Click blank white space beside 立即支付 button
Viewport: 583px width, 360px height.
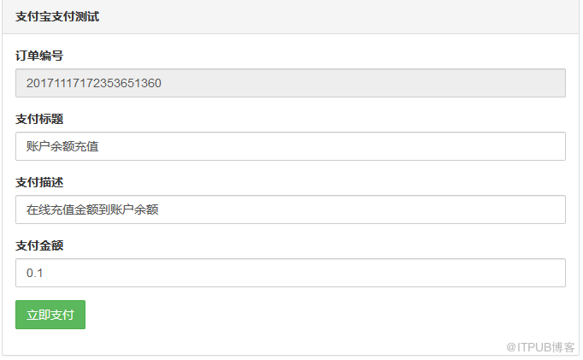click(x=299, y=315)
